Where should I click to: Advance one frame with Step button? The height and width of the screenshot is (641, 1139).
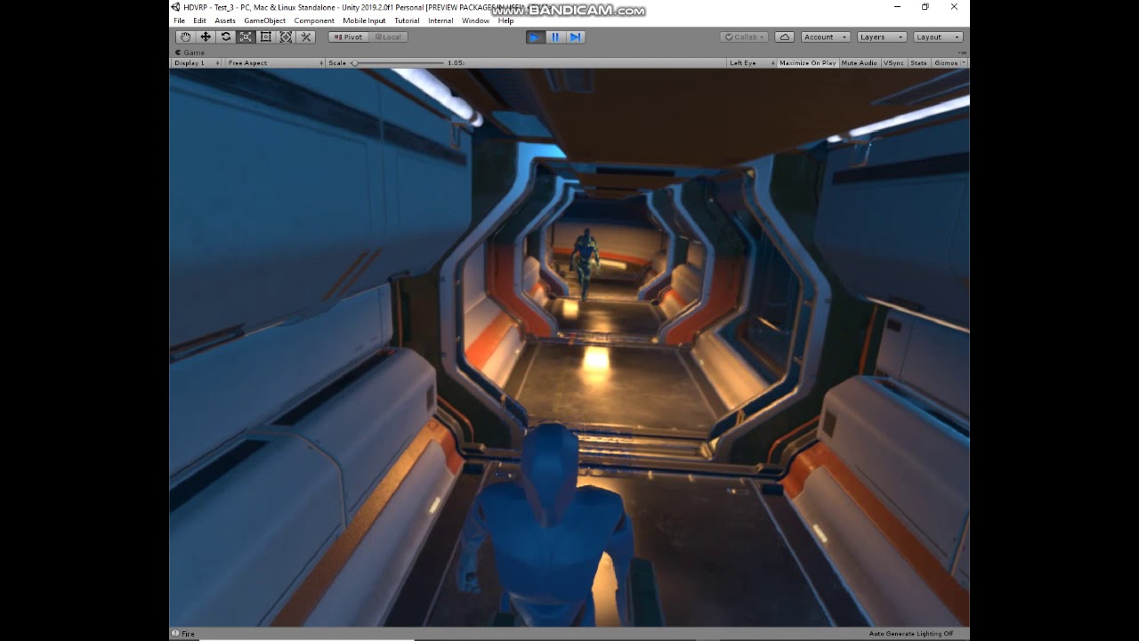click(x=575, y=37)
